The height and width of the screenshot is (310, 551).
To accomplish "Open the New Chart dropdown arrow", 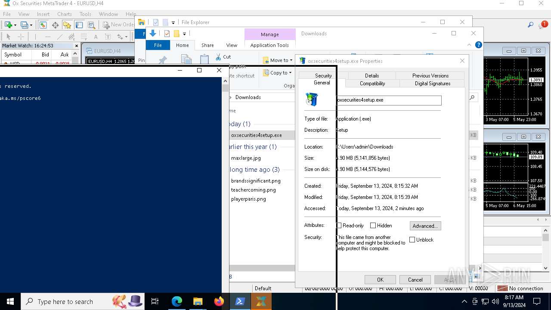I will tap(15, 25).
